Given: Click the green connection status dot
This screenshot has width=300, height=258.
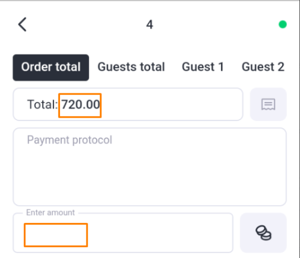Looking at the screenshot, I should [x=283, y=24].
